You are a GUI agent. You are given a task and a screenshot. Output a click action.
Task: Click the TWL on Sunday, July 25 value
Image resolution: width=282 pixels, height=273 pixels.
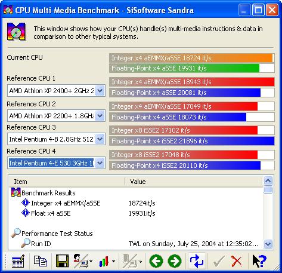[194, 244]
